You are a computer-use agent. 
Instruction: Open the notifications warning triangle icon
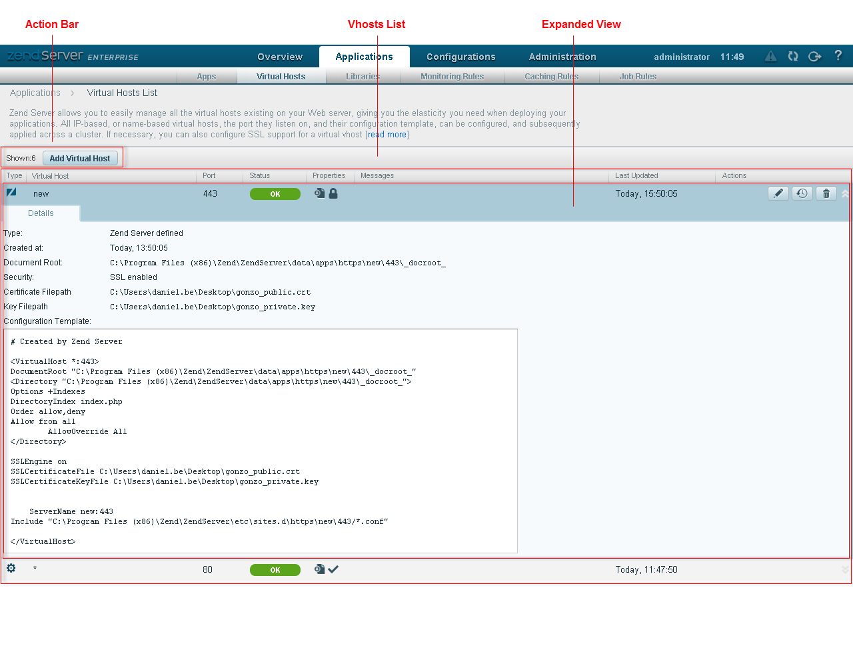[x=770, y=57]
